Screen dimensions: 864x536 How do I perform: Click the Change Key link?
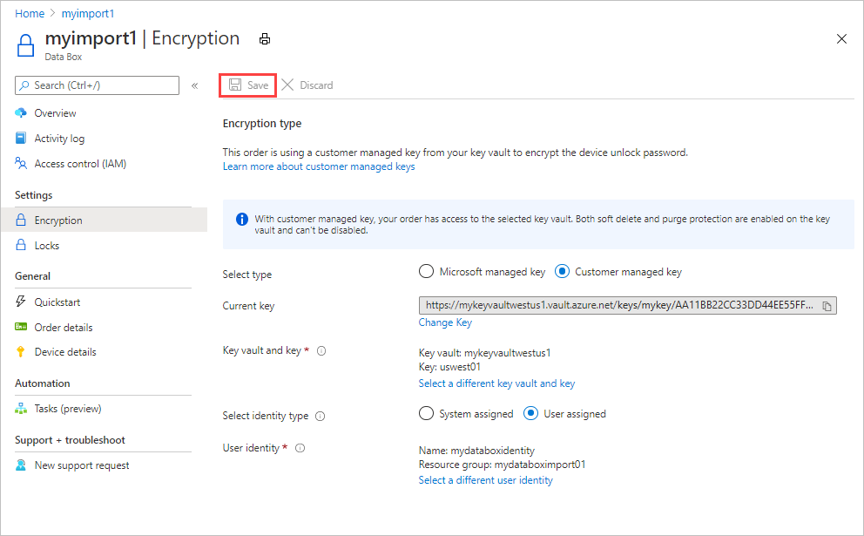pyautogui.click(x=445, y=322)
